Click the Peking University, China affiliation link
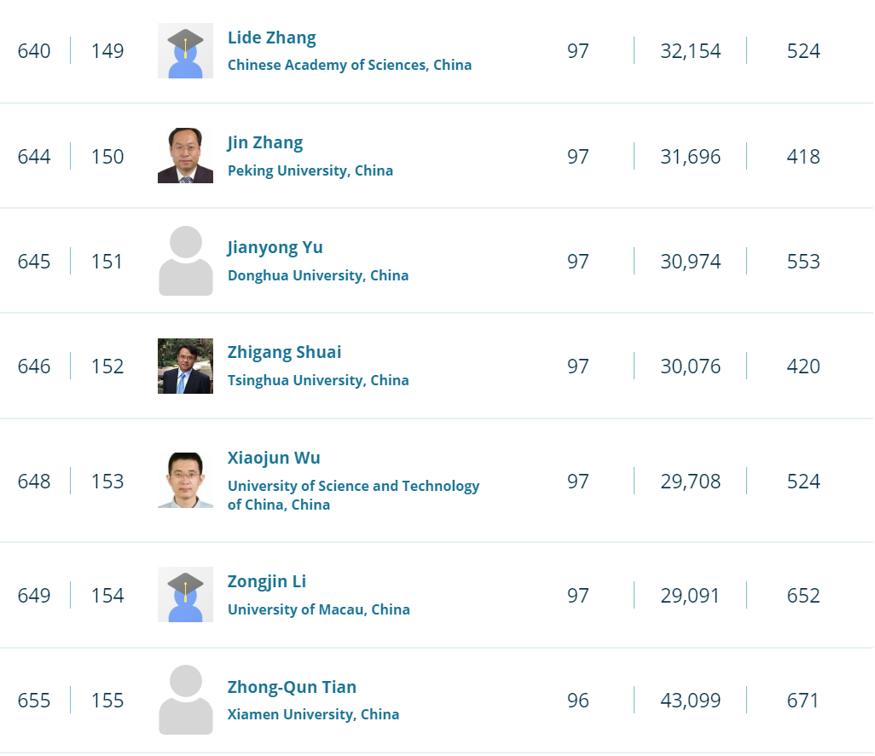 tap(310, 170)
